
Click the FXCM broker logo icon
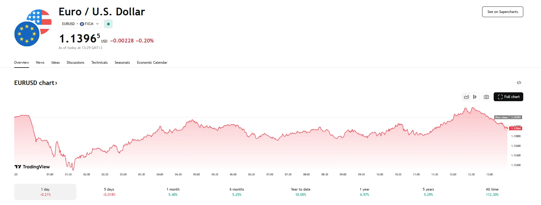click(x=82, y=24)
